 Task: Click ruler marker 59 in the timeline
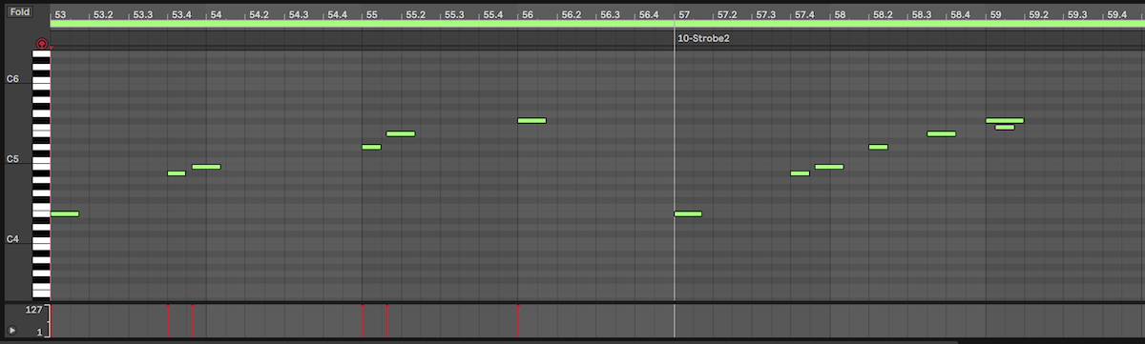(x=995, y=15)
